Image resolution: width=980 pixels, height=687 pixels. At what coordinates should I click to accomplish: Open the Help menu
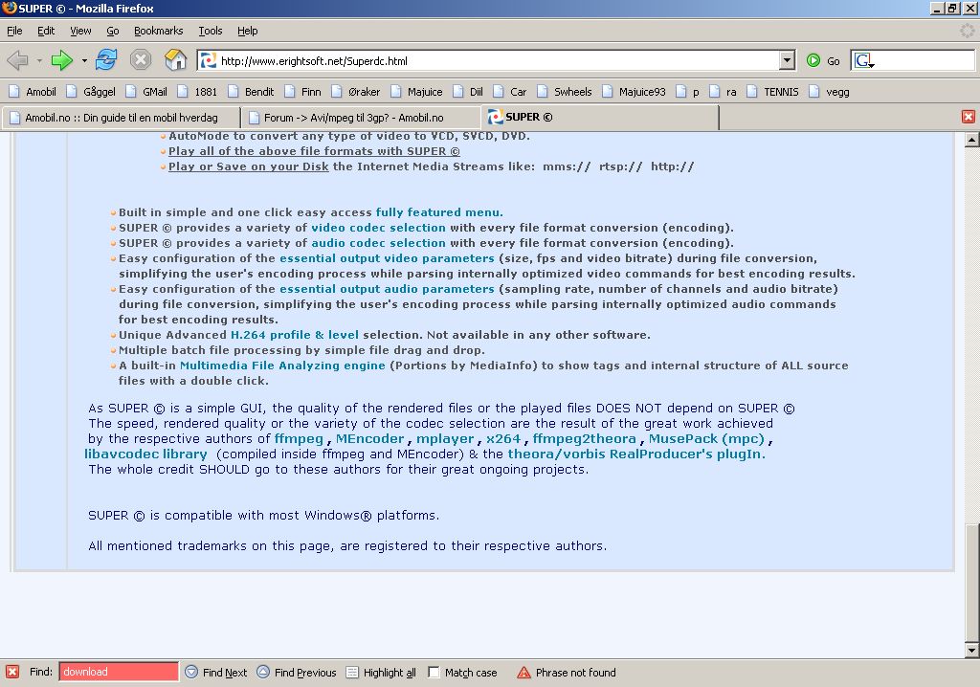click(248, 31)
